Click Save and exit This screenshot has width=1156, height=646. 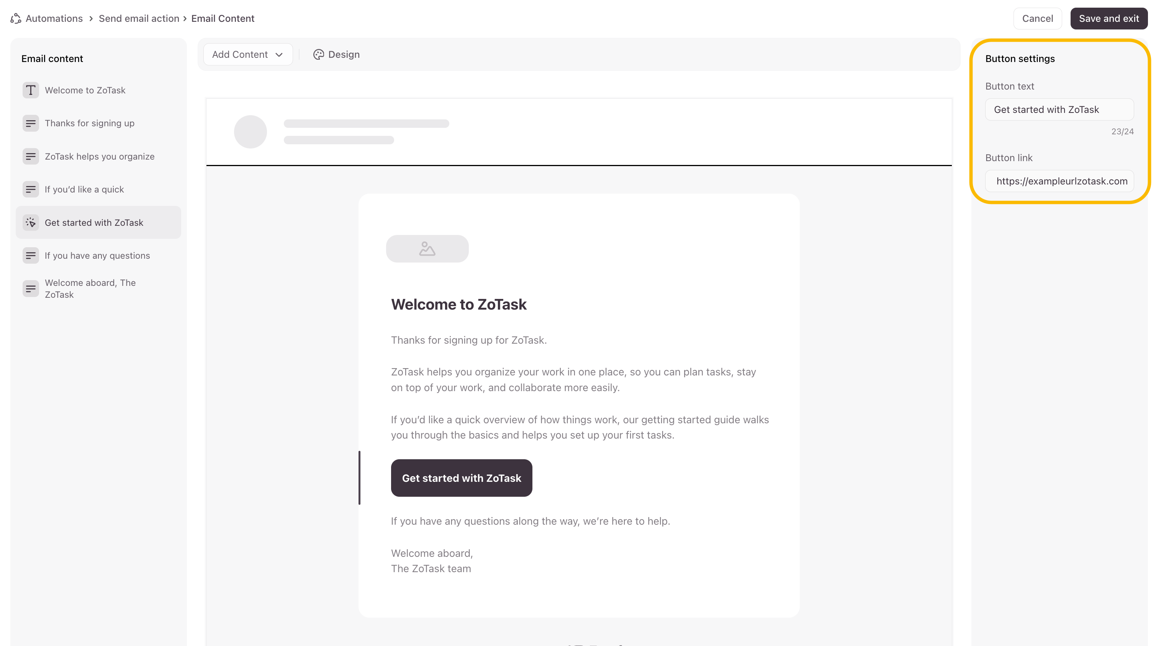(x=1109, y=18)
